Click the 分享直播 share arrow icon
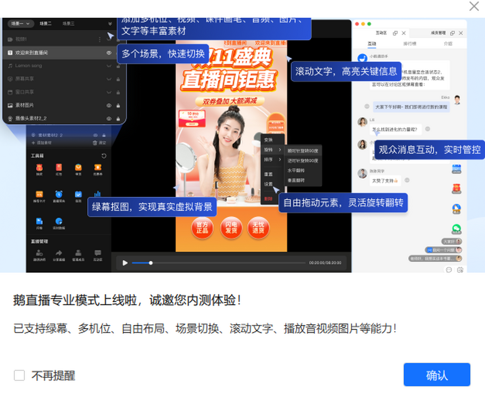This screenshot has height=397, width=485. click(59, 253)
